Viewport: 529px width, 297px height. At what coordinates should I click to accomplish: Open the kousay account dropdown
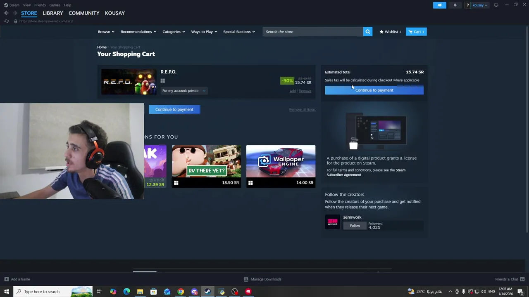click(480, 5)
